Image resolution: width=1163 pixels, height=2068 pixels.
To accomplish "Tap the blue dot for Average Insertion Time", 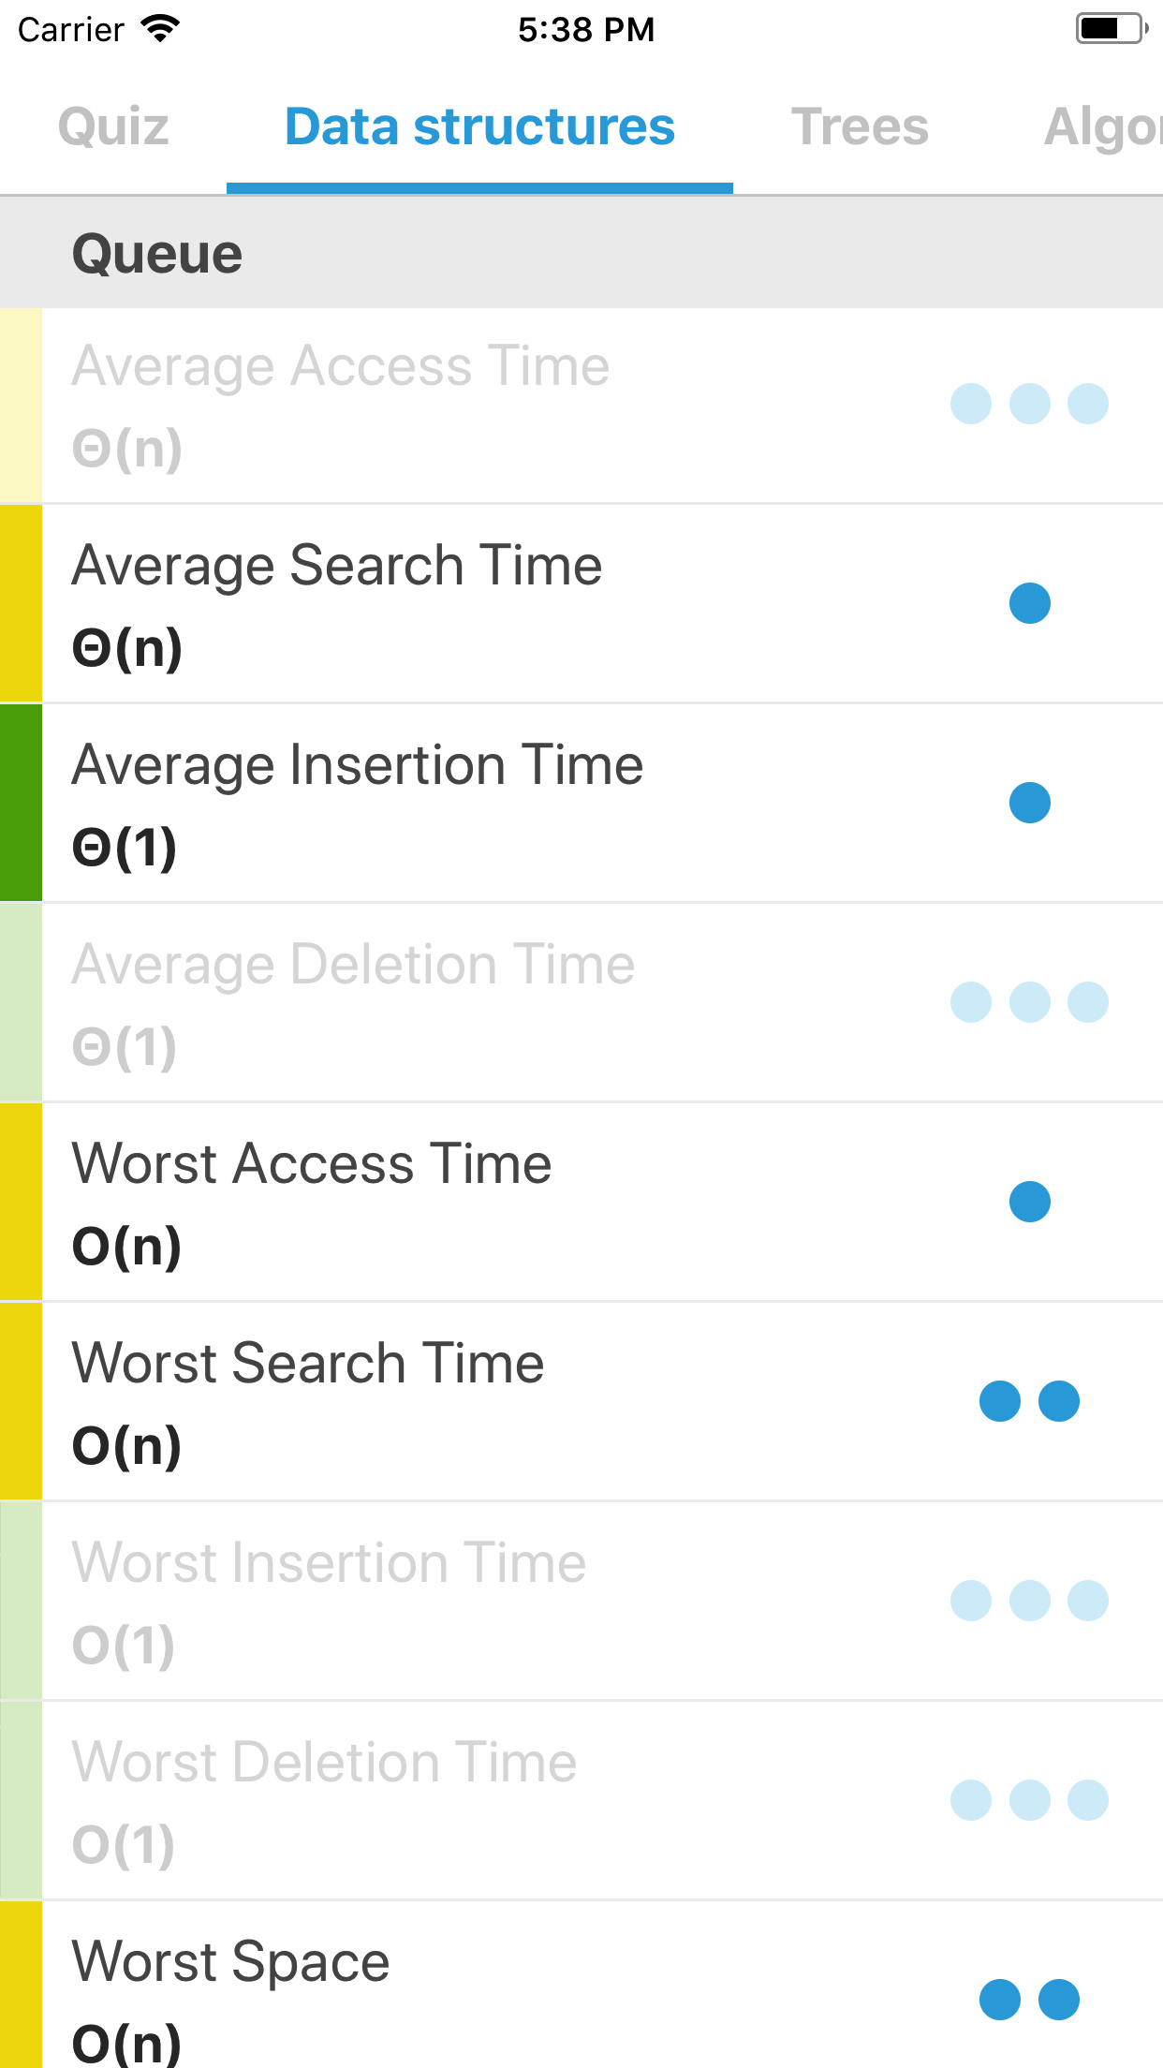I will click(x=1029, y=803).
